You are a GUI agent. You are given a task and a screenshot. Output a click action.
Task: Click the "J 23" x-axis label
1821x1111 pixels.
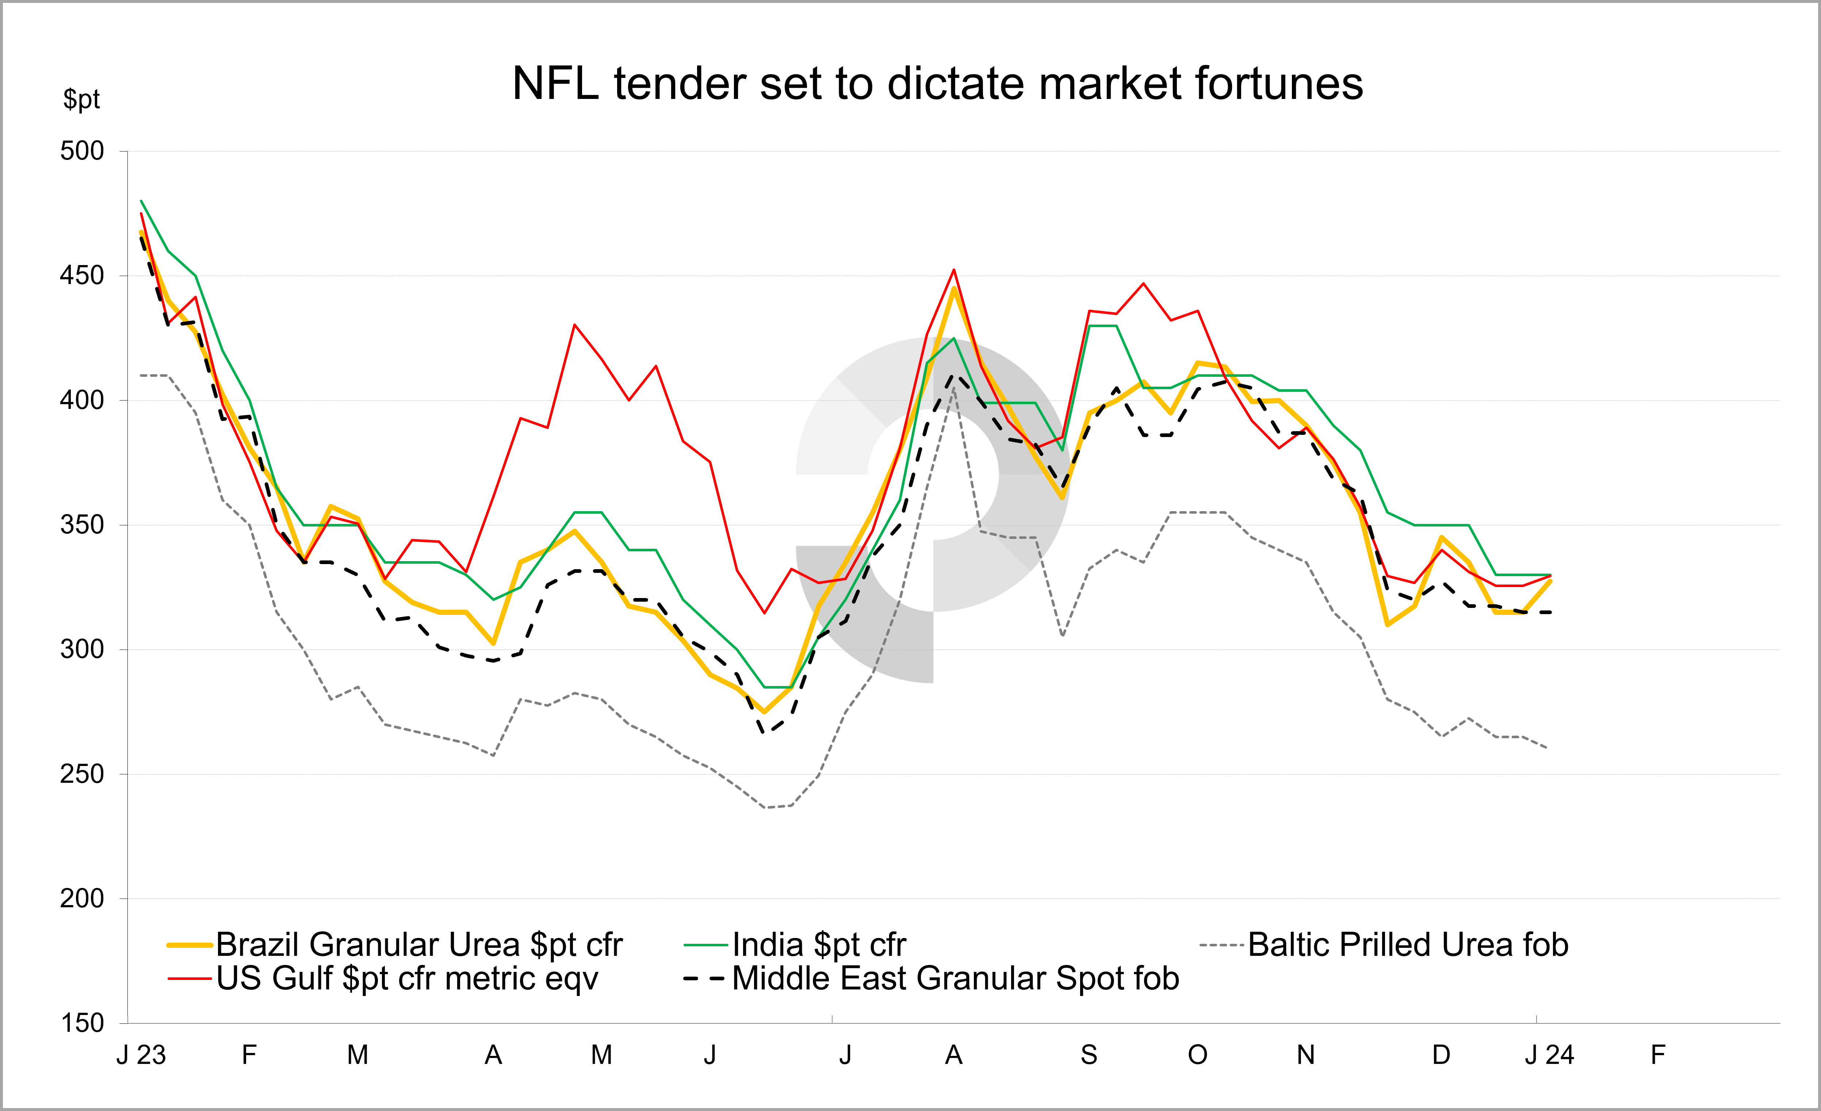coord(141,1055)
